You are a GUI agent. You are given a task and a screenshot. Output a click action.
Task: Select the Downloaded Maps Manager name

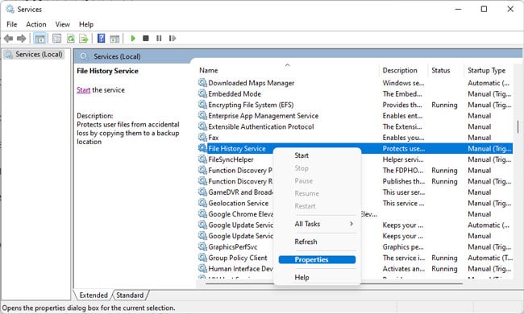(252, 83)
